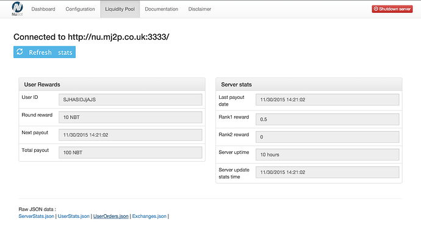
Task: Open the Dashboard tab
Action: pyautogui.click(x=43, y=9)
